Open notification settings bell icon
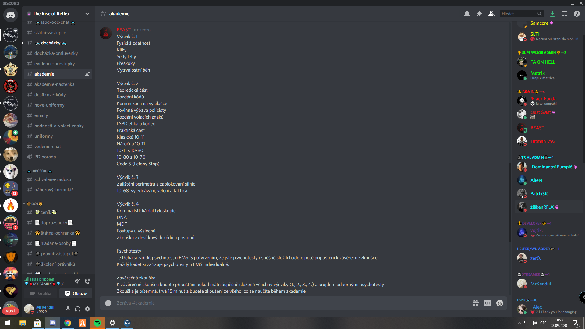 pyautogui.click(x=467, y=14)
